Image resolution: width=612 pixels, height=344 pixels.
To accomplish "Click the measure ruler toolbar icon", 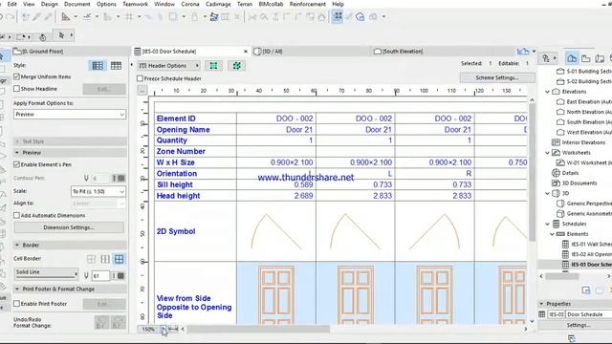I will [x=66, y=17].
